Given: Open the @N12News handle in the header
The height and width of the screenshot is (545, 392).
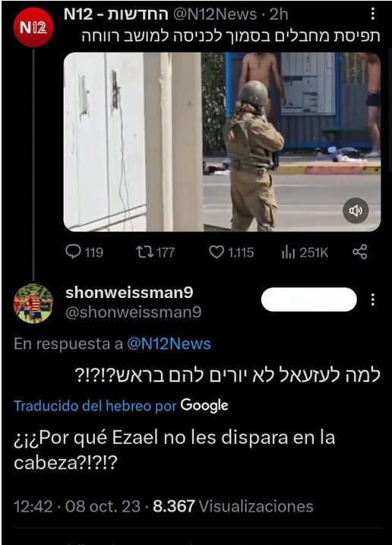Looking at the screenshot, I should (215, 14).
